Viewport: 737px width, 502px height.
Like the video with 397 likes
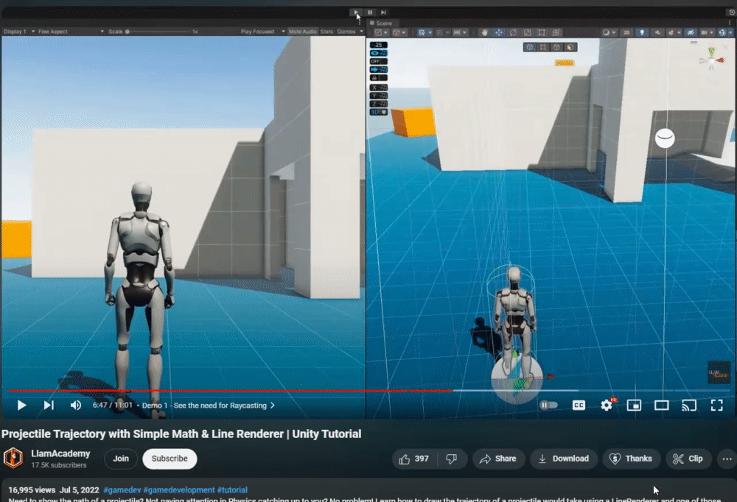(414, 459)
